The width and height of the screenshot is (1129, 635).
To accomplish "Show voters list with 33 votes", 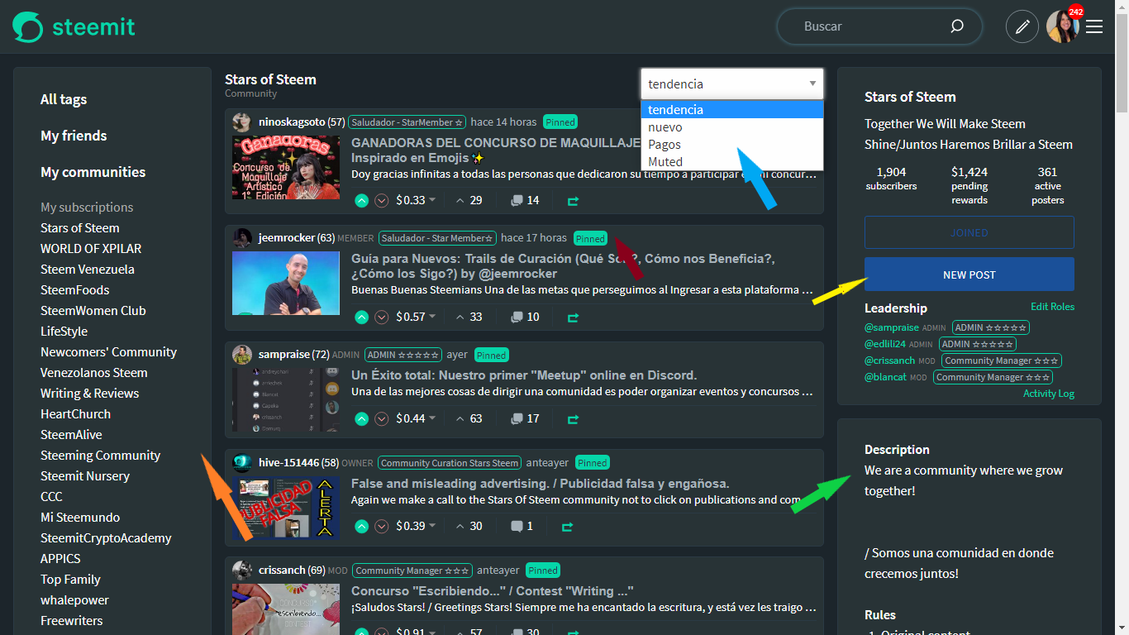I will click(x=469, y=317).
